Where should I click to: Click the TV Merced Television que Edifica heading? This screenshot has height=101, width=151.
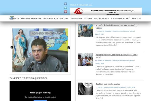(28, 78)
